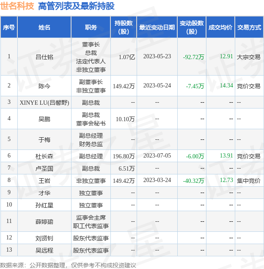264x269 pixels.
Task: Select the name 才华
Action: pos(44,193)
